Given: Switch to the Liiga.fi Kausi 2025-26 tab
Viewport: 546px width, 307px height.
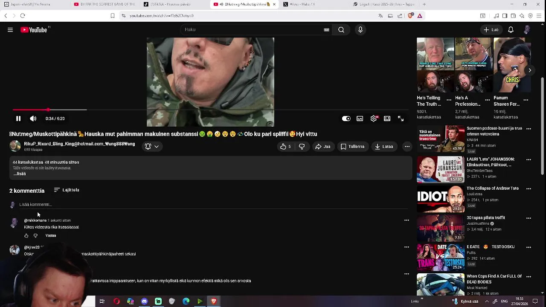Looking at the screenshot, I should (383, 4).
